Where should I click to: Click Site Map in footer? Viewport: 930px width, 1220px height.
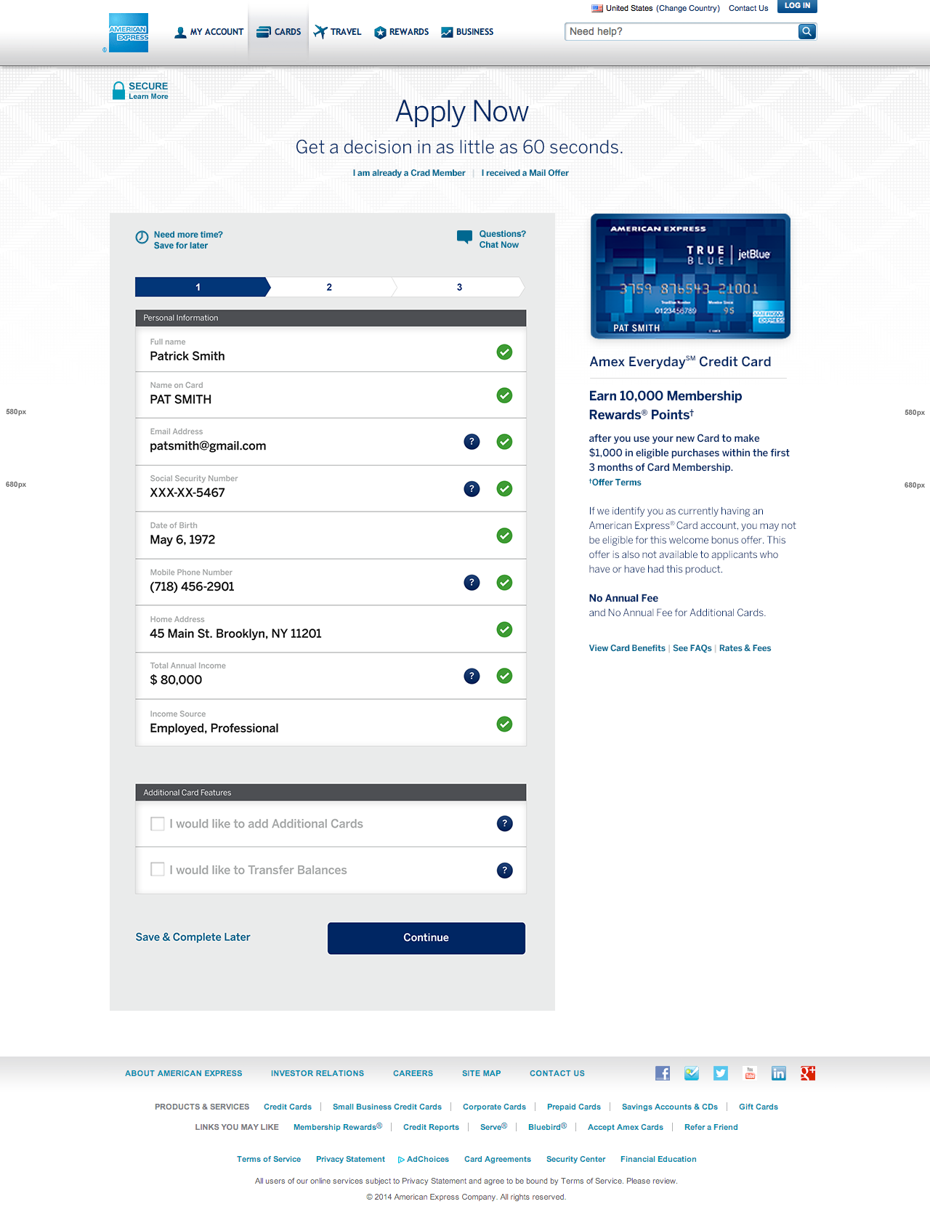coord(481,1073)
